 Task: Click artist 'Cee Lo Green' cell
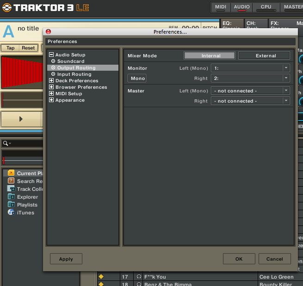[x=276, y=277]
